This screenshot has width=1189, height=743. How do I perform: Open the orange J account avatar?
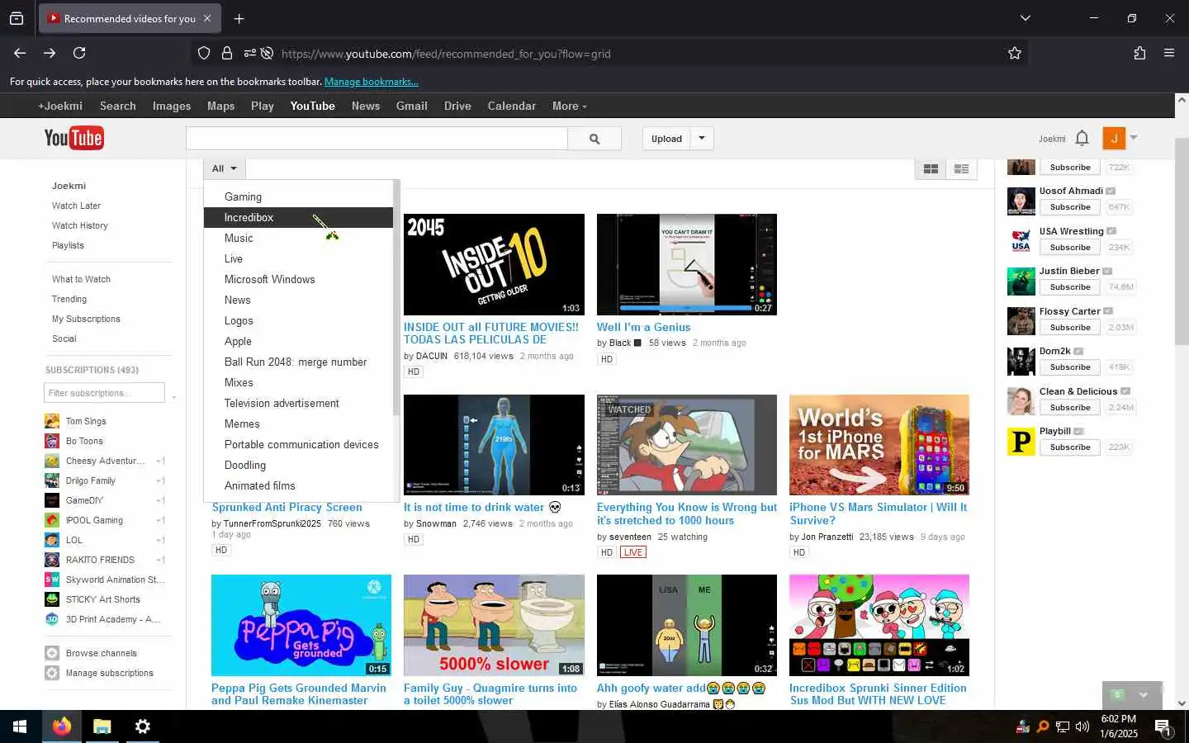pyautogui.click(x=1114, y=138)
